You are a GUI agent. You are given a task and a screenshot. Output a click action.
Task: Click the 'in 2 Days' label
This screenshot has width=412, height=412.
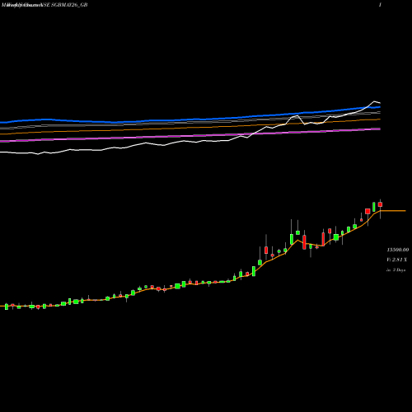[396, 270]
